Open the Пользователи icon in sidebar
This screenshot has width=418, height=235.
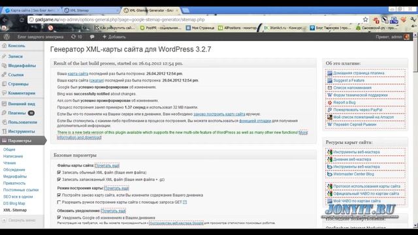click(4, 122)
